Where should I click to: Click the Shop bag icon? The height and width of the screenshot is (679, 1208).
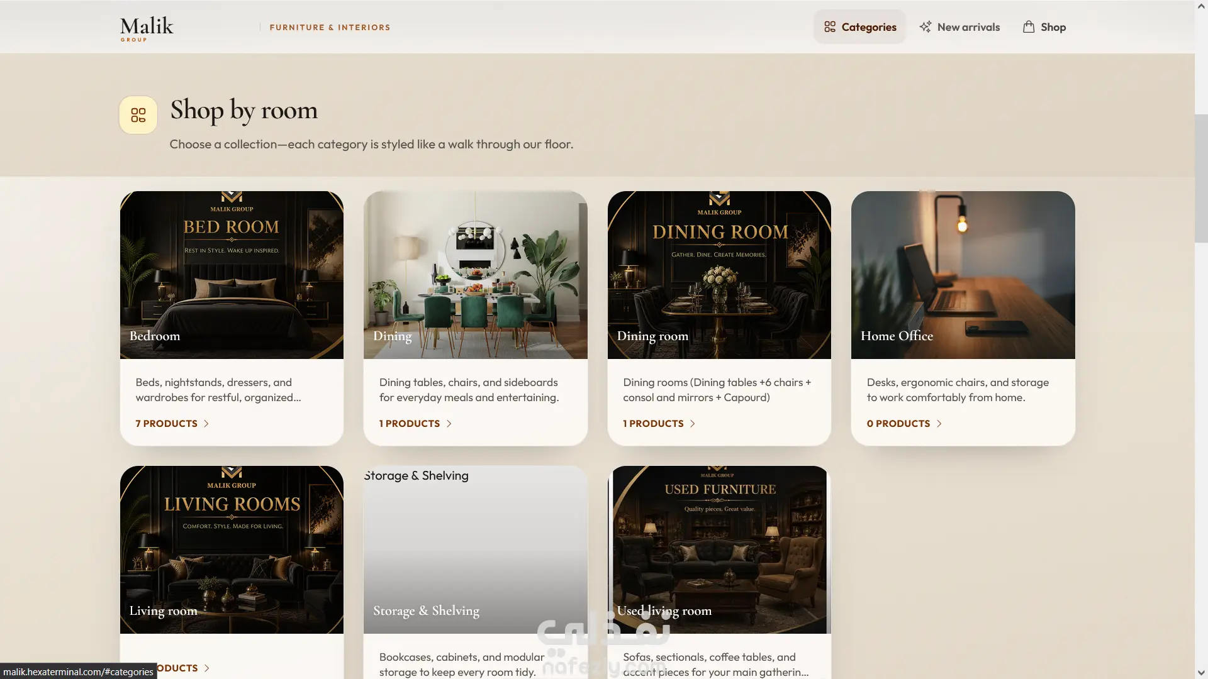click(1029, 27)
